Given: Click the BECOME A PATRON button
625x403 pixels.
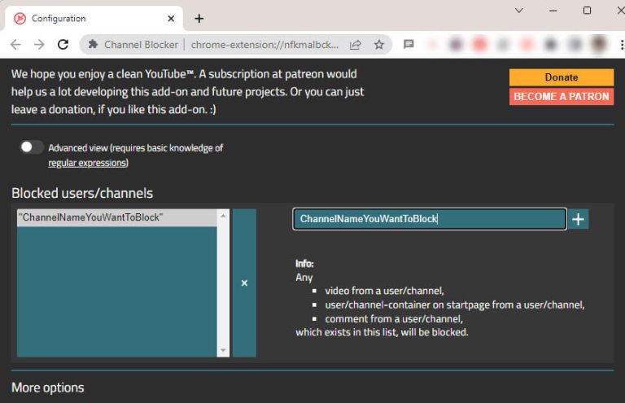Looking at the screenshot, I should (561, 96).
